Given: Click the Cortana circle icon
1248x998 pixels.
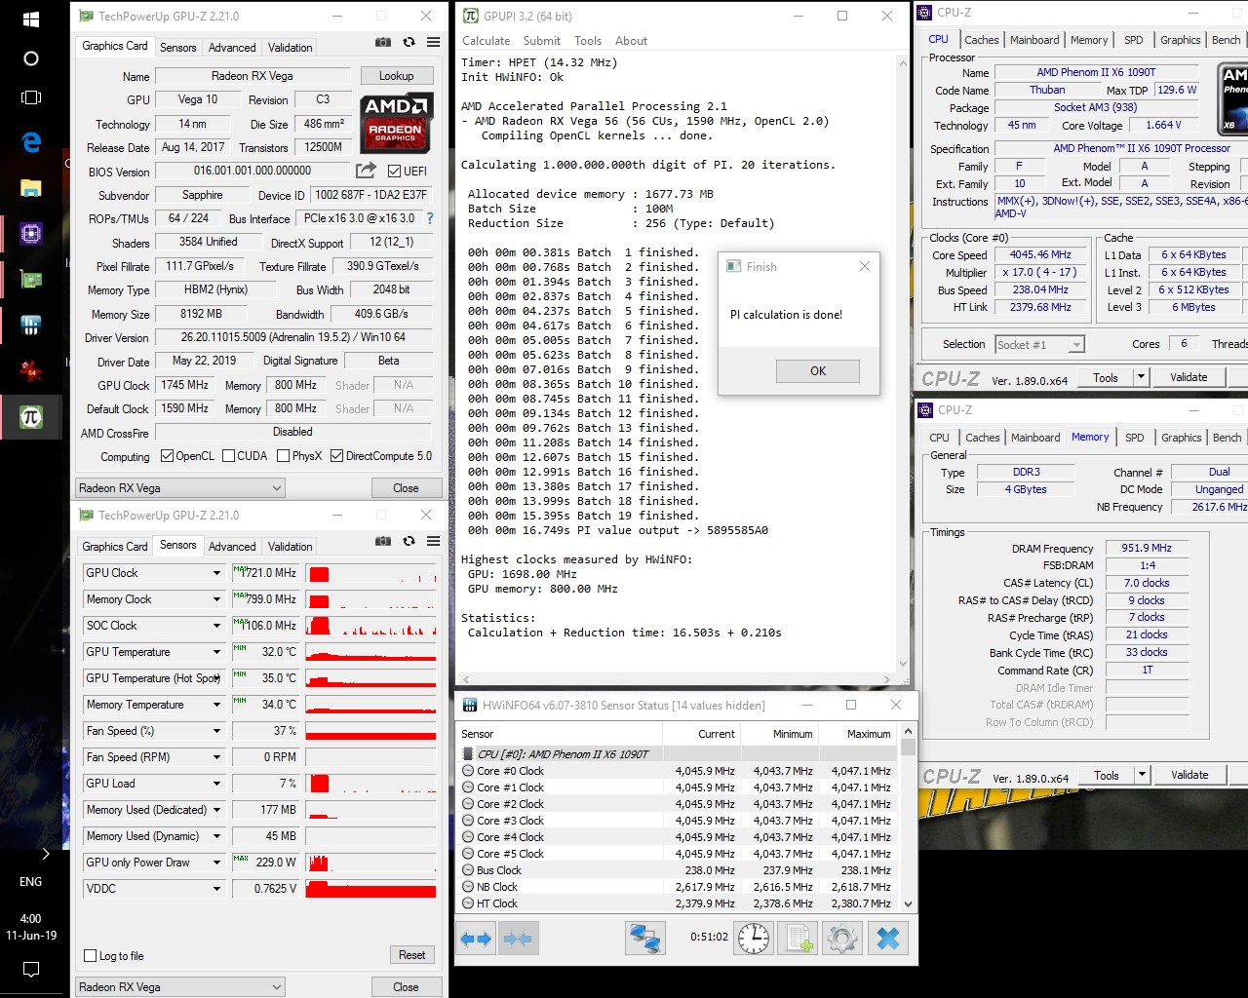Looking at the screenshot, I should (31, 58).
